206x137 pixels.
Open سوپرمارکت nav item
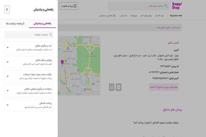pos(134,16)
